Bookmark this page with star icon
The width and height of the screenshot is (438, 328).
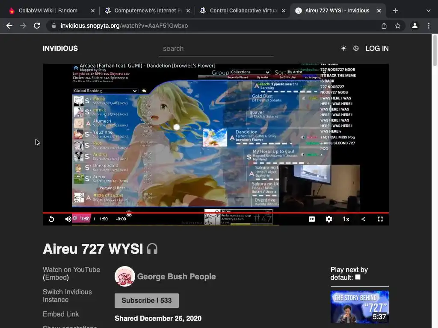[398, 26]
